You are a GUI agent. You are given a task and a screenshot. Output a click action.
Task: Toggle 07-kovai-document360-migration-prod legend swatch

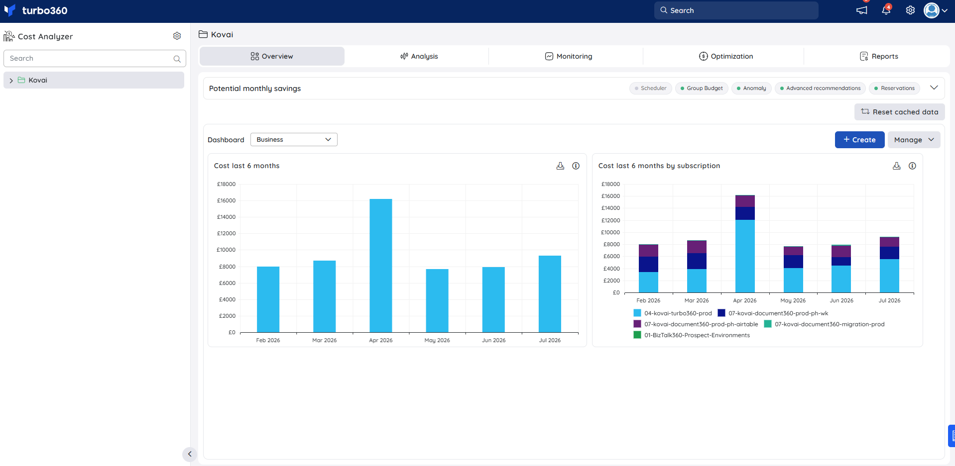coord(768,324)
